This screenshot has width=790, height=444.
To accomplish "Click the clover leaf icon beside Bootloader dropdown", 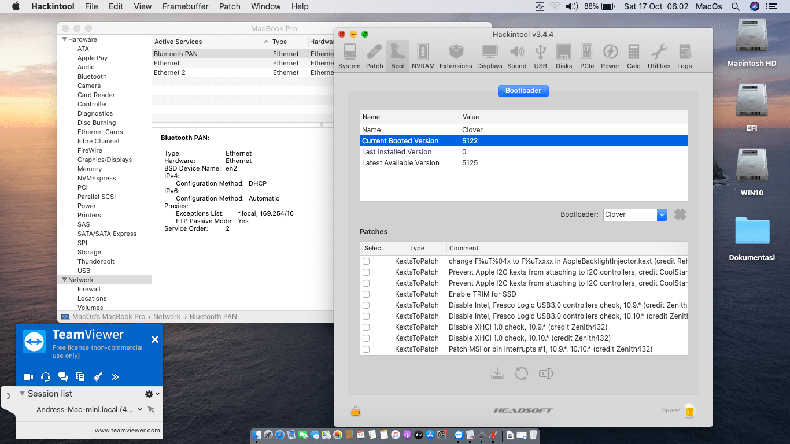I will pyautogui.click(x=680, y=214).
